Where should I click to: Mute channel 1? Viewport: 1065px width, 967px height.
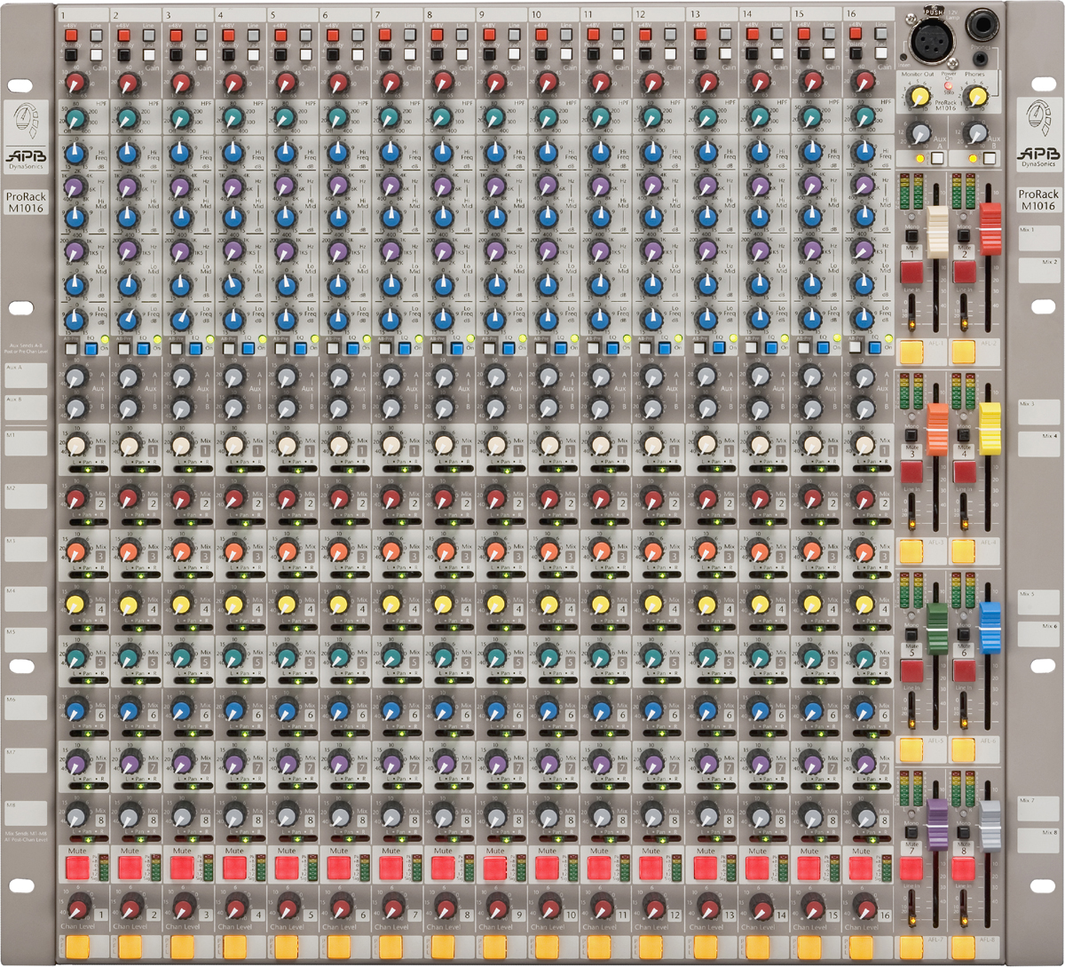tap(78, 867)
